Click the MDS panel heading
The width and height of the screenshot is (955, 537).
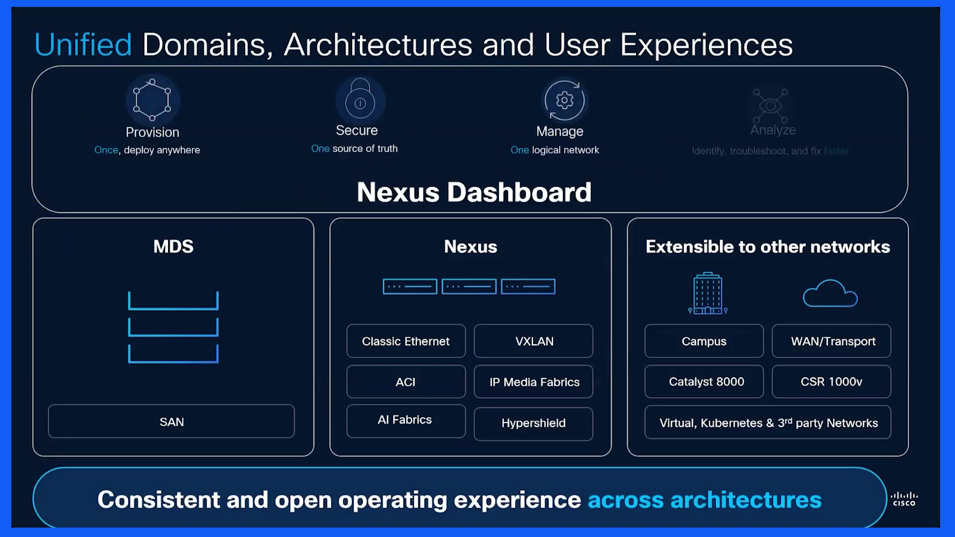tap(173, 247)
